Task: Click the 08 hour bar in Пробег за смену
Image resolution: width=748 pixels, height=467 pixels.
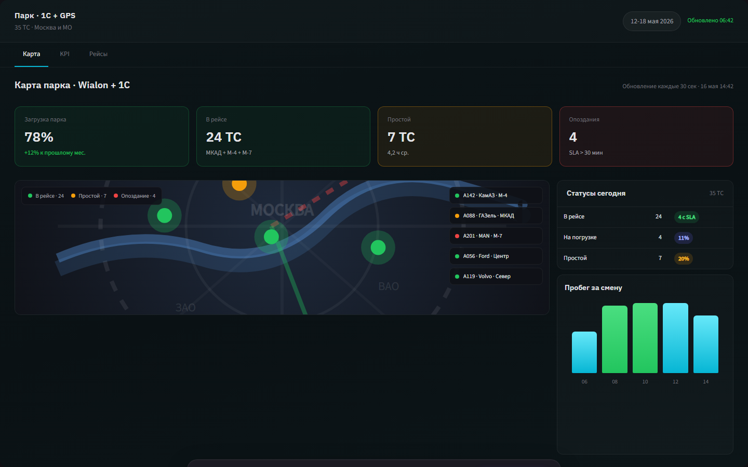Action: [615, 339]
